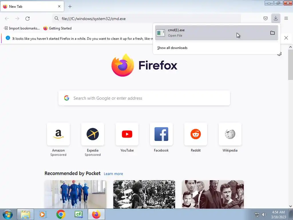Open Google Chrome from taskbar
Image resolution: width=293 pixels, height=220 pixels.
point(61,214)
